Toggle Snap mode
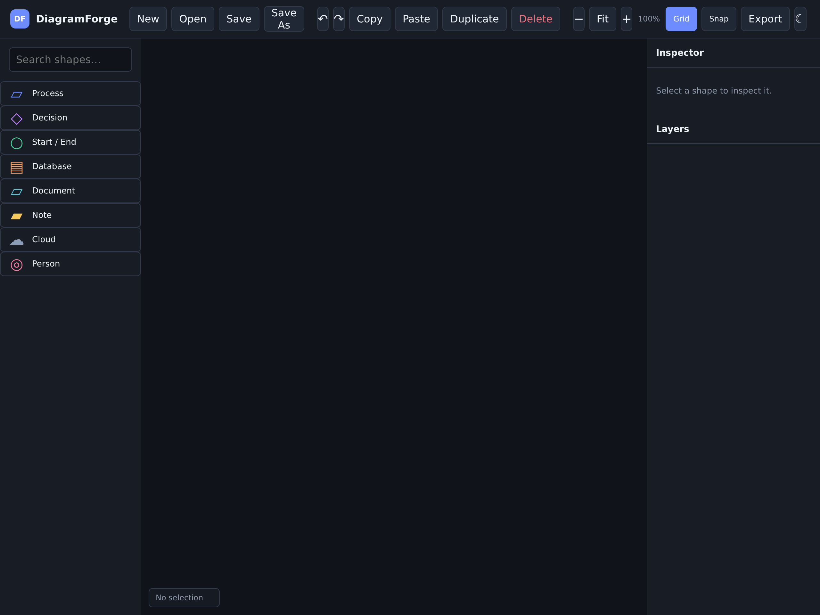 [x=718, y=19]
